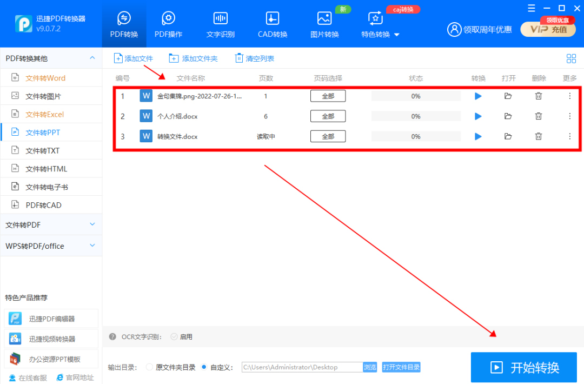Screen dimensions: 584x384
Task: Switch to grid view layout icon
Action: coord(571,58)
